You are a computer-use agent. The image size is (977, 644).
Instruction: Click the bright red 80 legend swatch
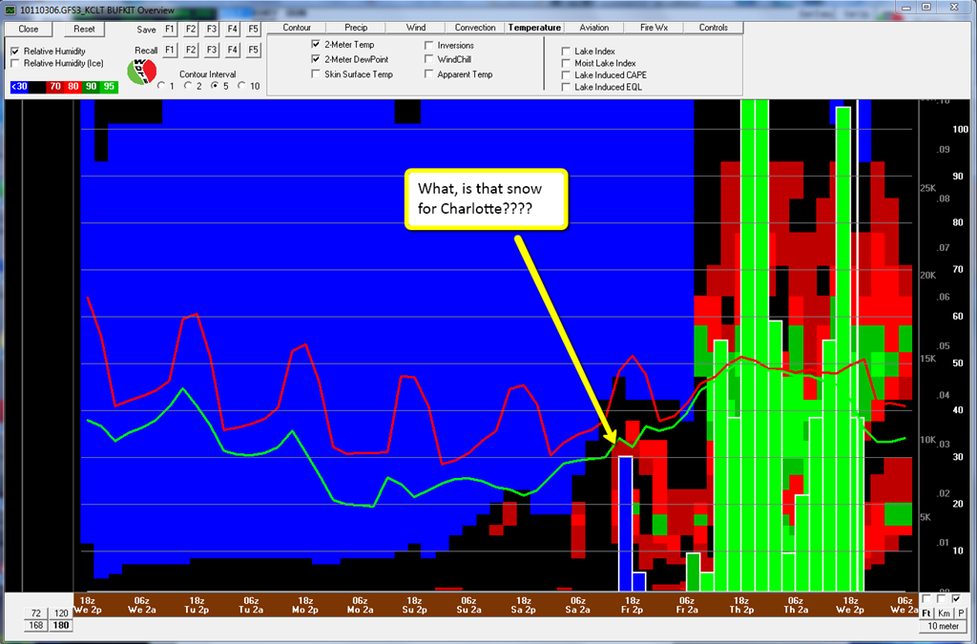(x=73, y=87)
